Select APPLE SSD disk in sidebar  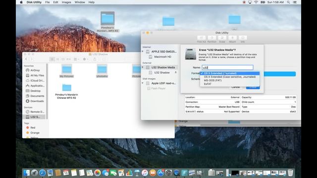tap(164, 51)
